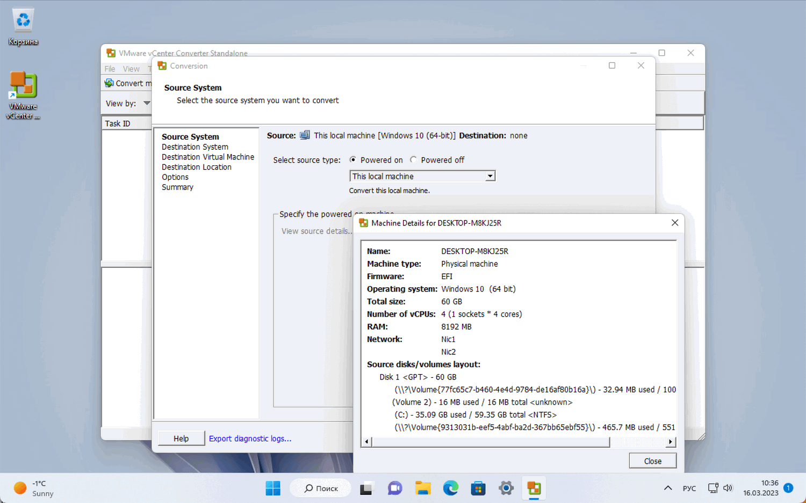Image resolution: width=806 pixels, height=503 pixels.
Task: Click the machine name DESKTOP-M8KJ25R value
Action: coord(474,251)
